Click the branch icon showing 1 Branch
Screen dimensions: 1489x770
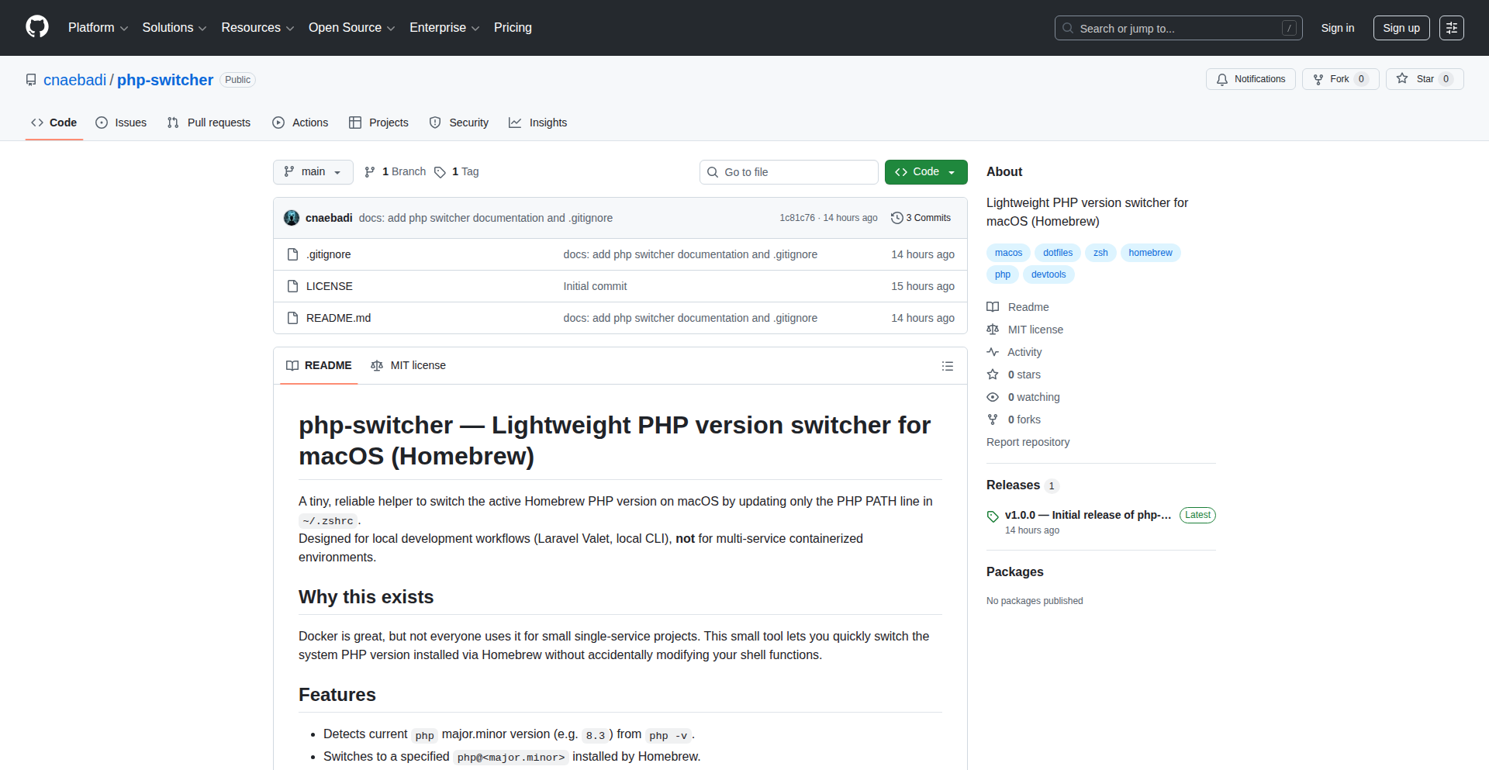click(369, 171)
